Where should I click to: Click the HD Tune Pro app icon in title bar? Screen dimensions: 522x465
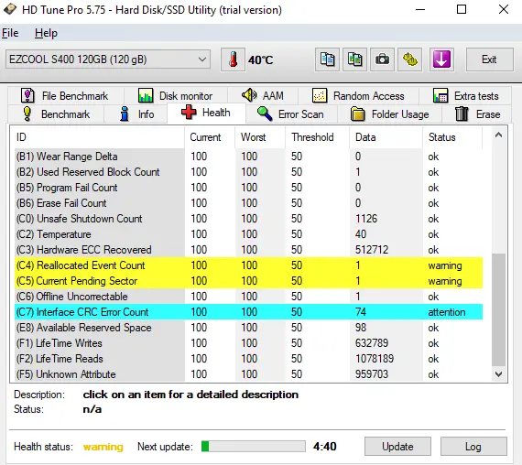pyautogui.click(x=10, y=9)
